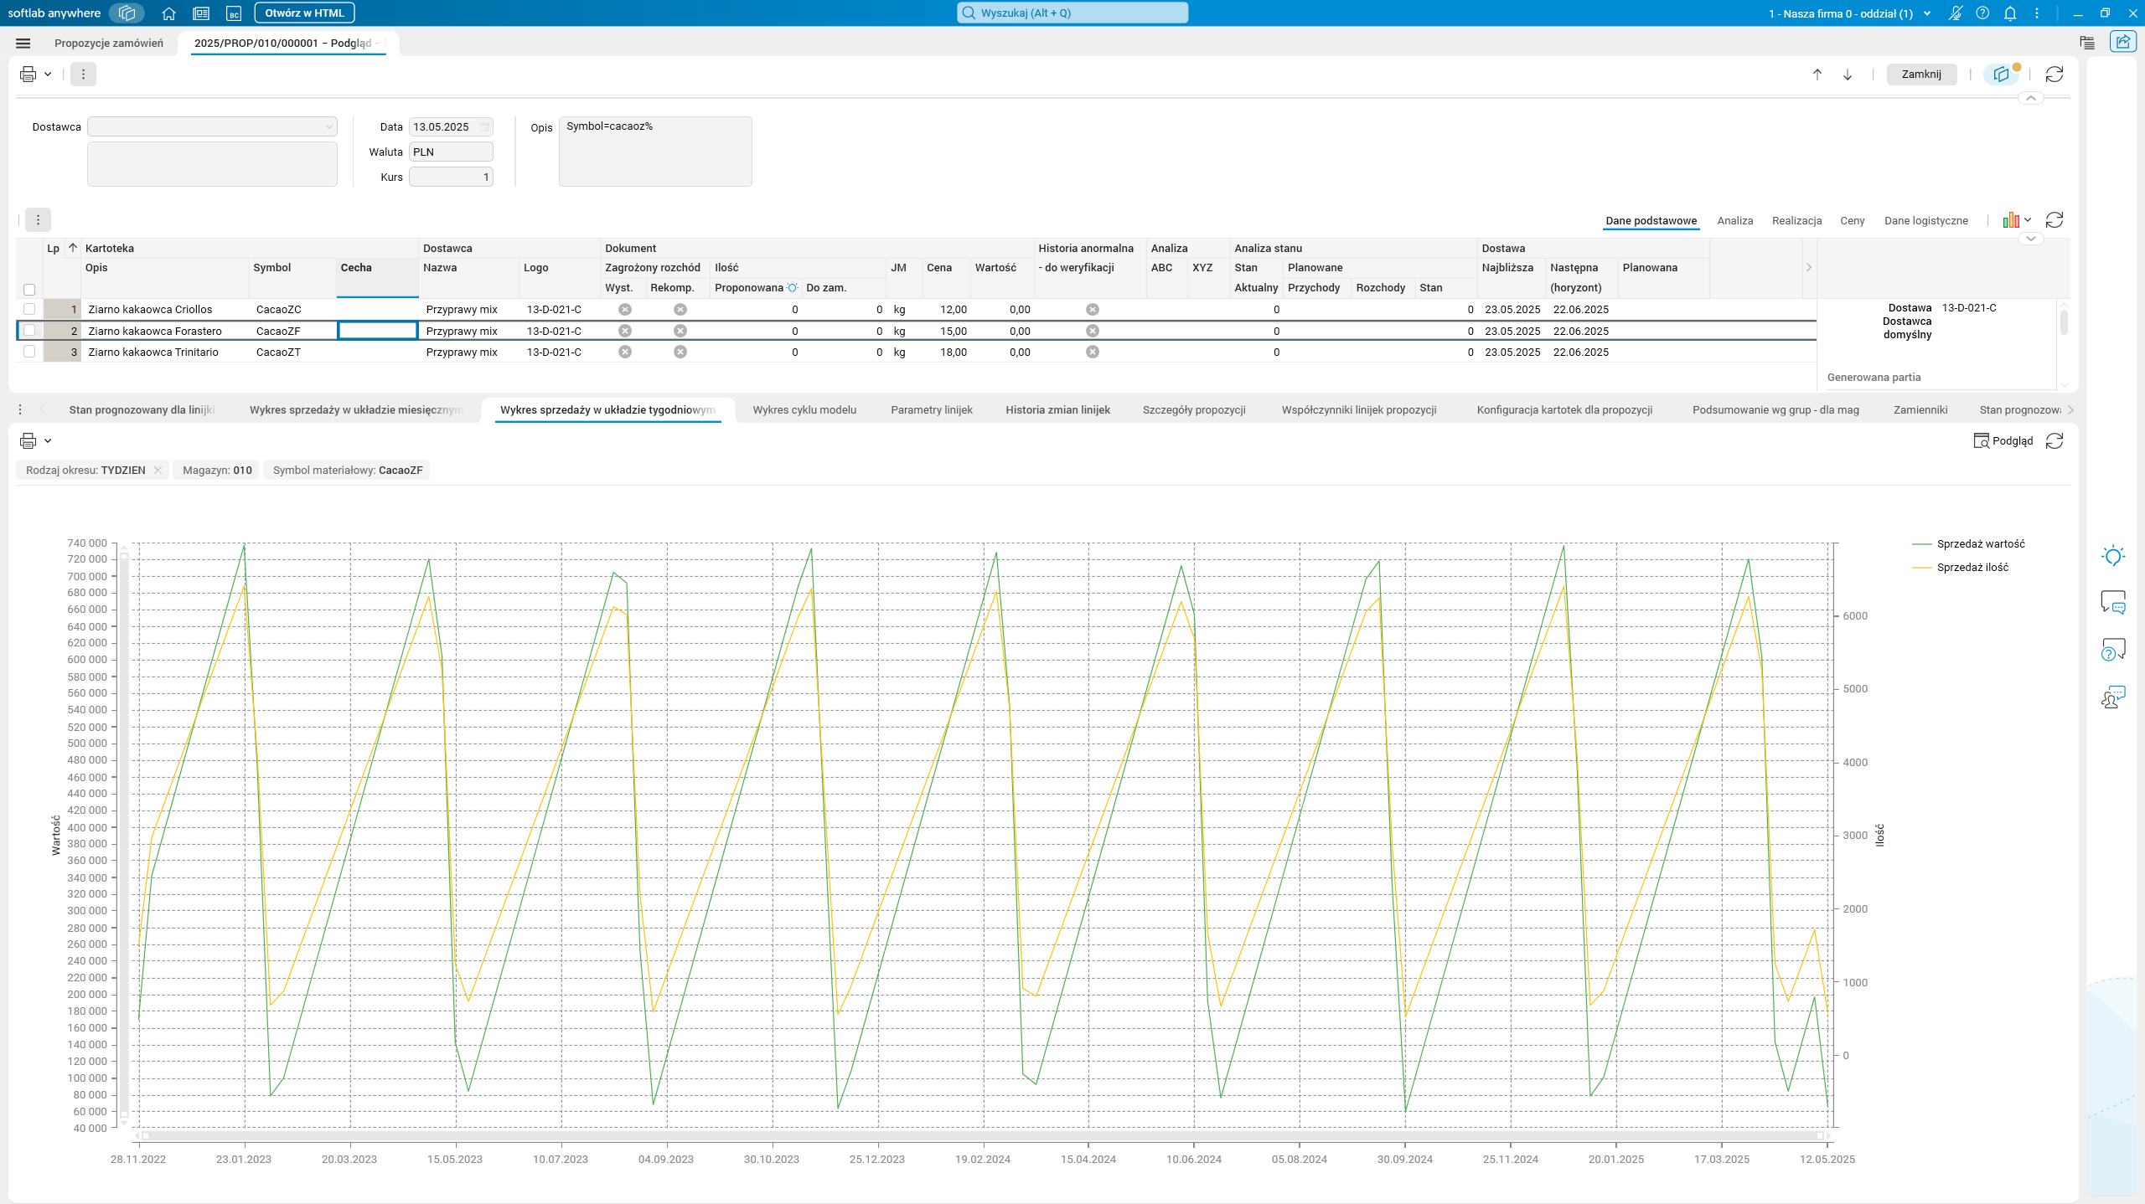Open the notifications bell
The image size is (2145, 1204).
pyautogui.click(x=2010, y=13)
